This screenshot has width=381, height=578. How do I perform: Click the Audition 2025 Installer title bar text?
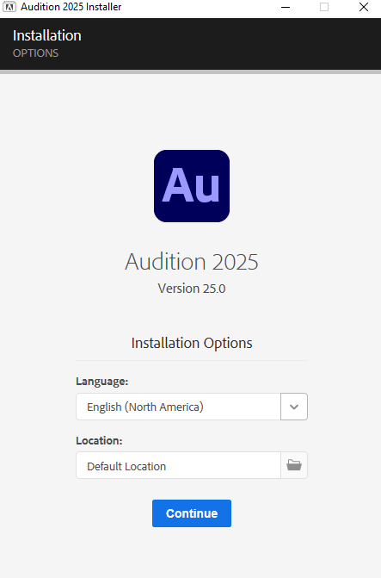click(x=71, y=7)
